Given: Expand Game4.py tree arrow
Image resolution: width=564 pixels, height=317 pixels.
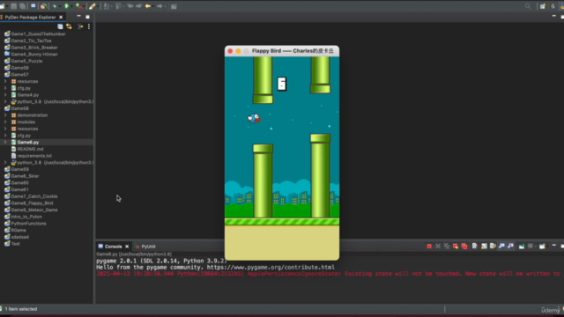Looking at the screenshot, I should 5,95.
